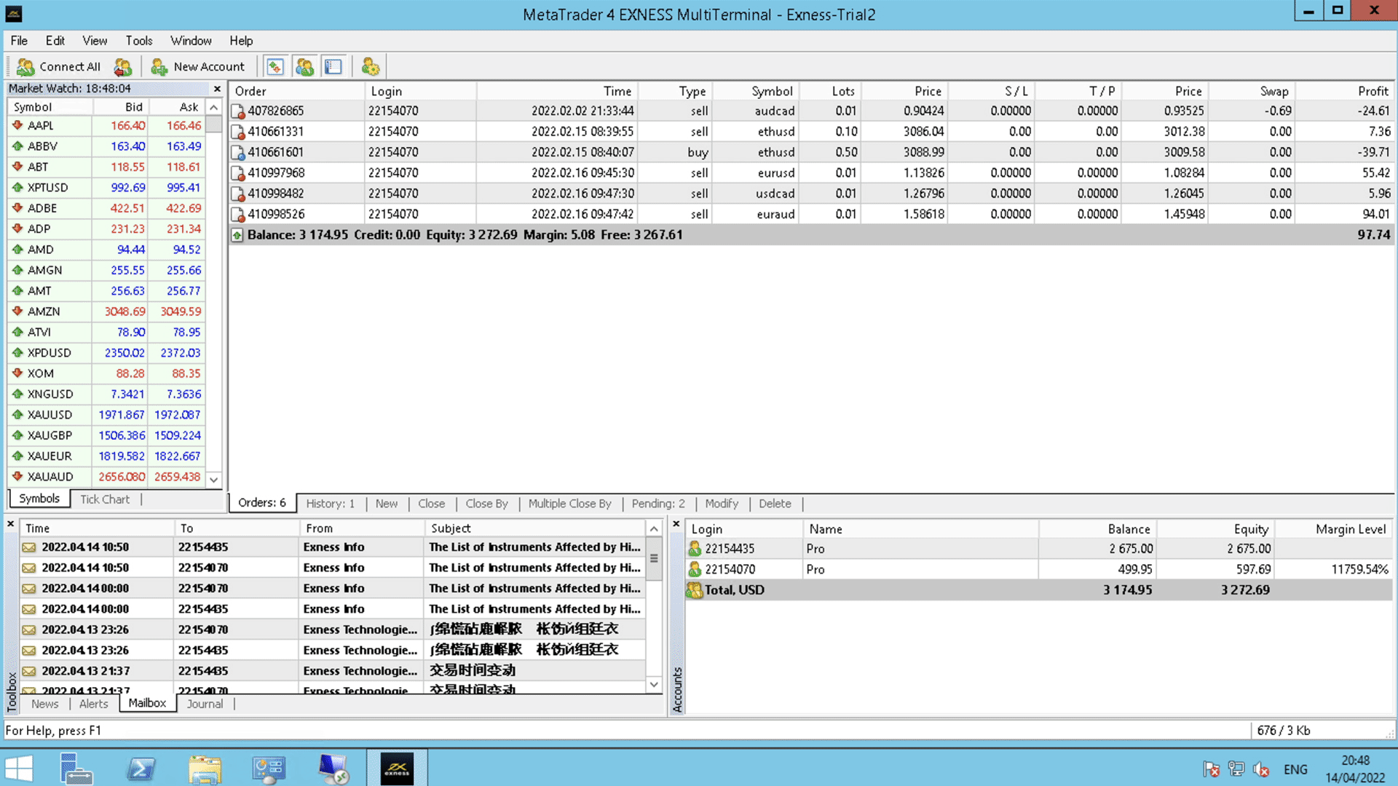Click order icon for 407826865

[x=237, y=111]
